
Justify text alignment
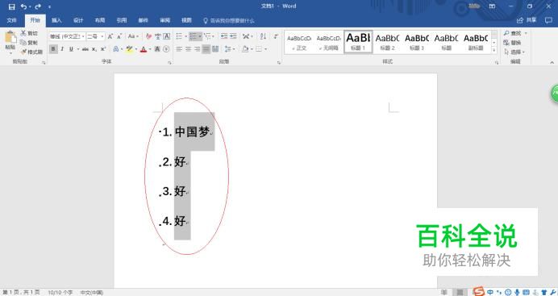pos(206,49)
